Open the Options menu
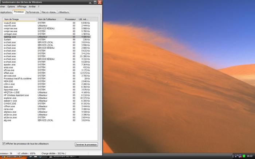The image size is (255, 159). click(11, 7)
